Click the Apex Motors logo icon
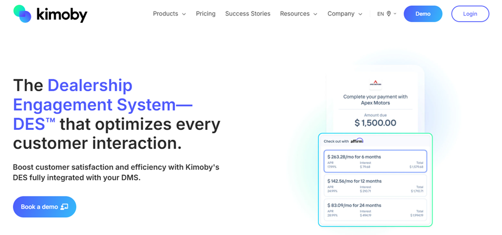The image size is (502, 235). tap(375, 84)
